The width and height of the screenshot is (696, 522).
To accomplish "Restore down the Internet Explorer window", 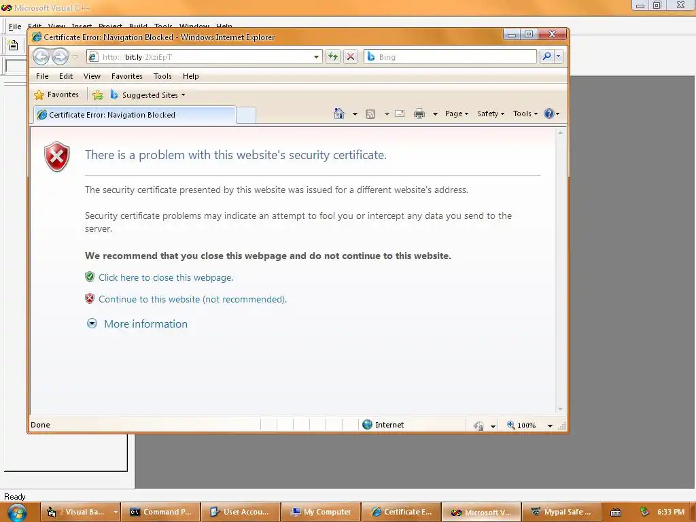I will tap(529, 34).
